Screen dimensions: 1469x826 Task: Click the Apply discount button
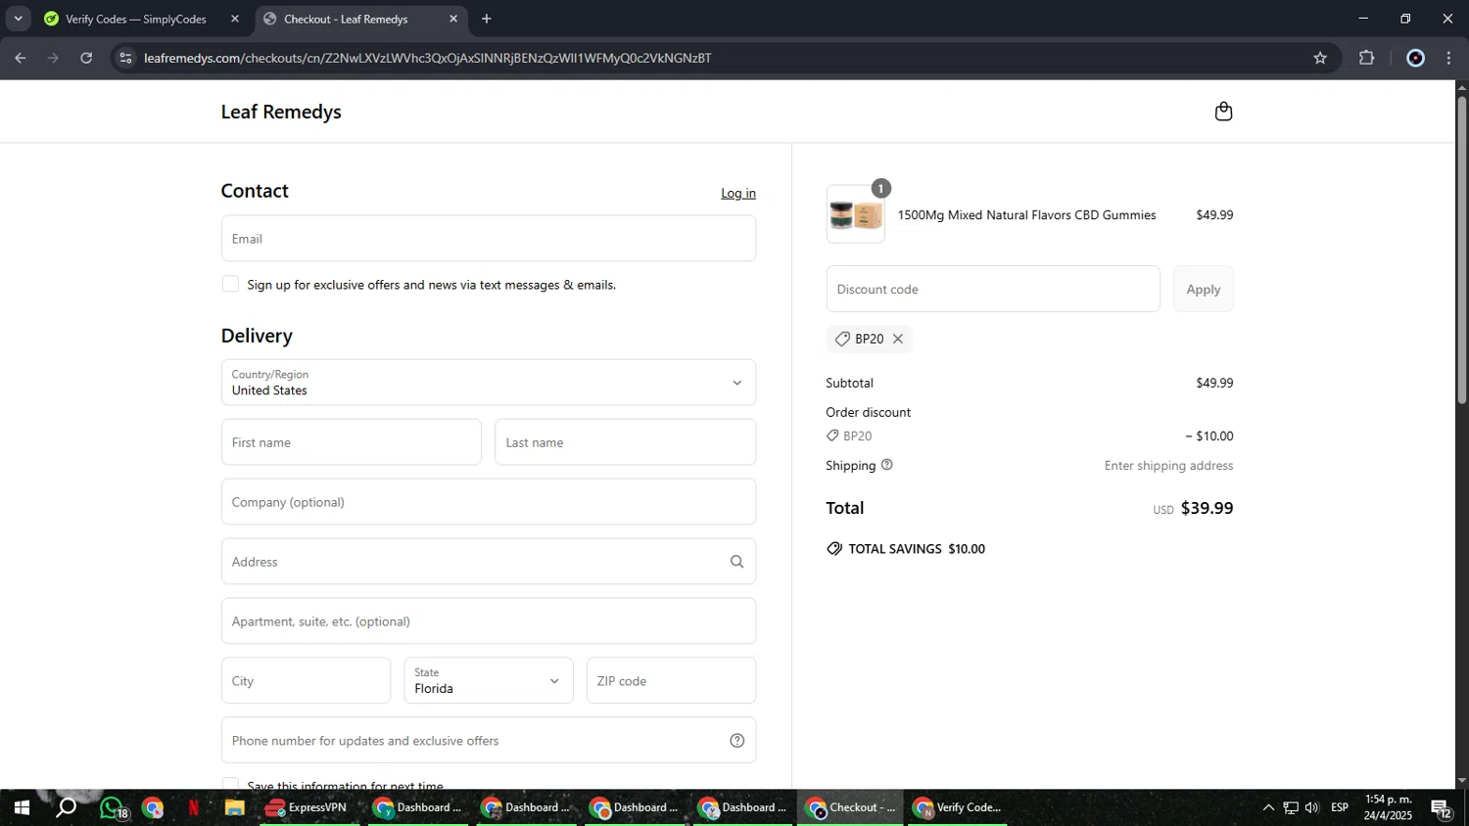1204,289
